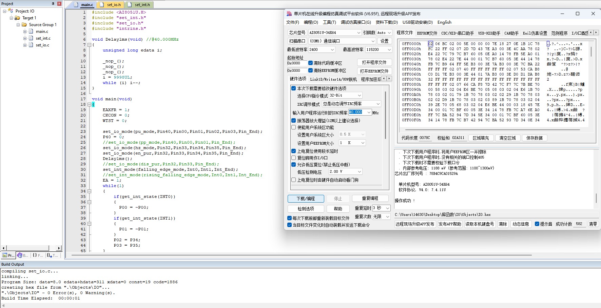Click 检测选项 button
The height and width of the screenshot is (308, 601).
[306, 209]
